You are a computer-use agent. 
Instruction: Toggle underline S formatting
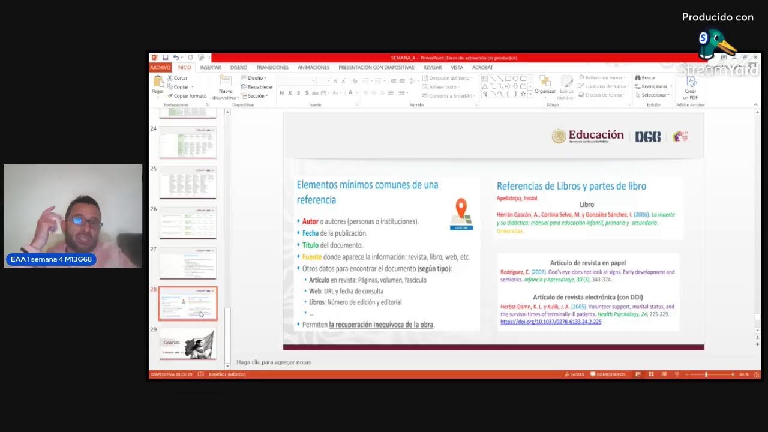tap(298, 93)
